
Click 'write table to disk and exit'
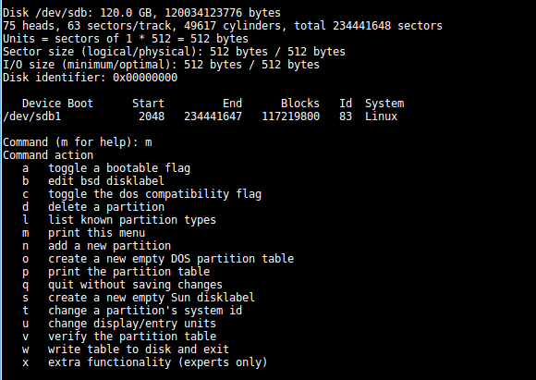[139, 349]
